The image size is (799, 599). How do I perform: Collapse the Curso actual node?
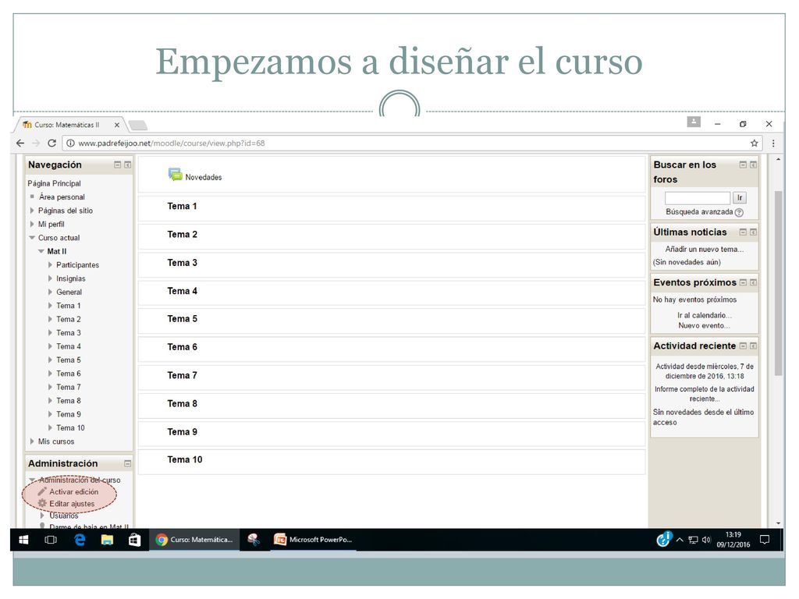32,238
